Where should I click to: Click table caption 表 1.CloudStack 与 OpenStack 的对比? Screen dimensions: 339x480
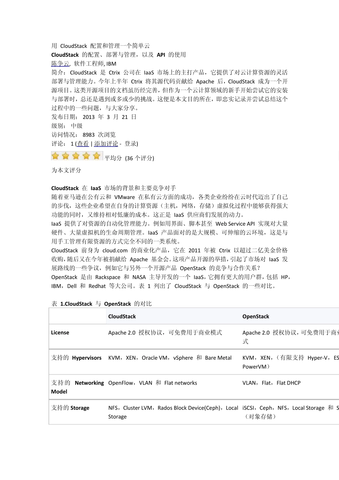point(101,304)
